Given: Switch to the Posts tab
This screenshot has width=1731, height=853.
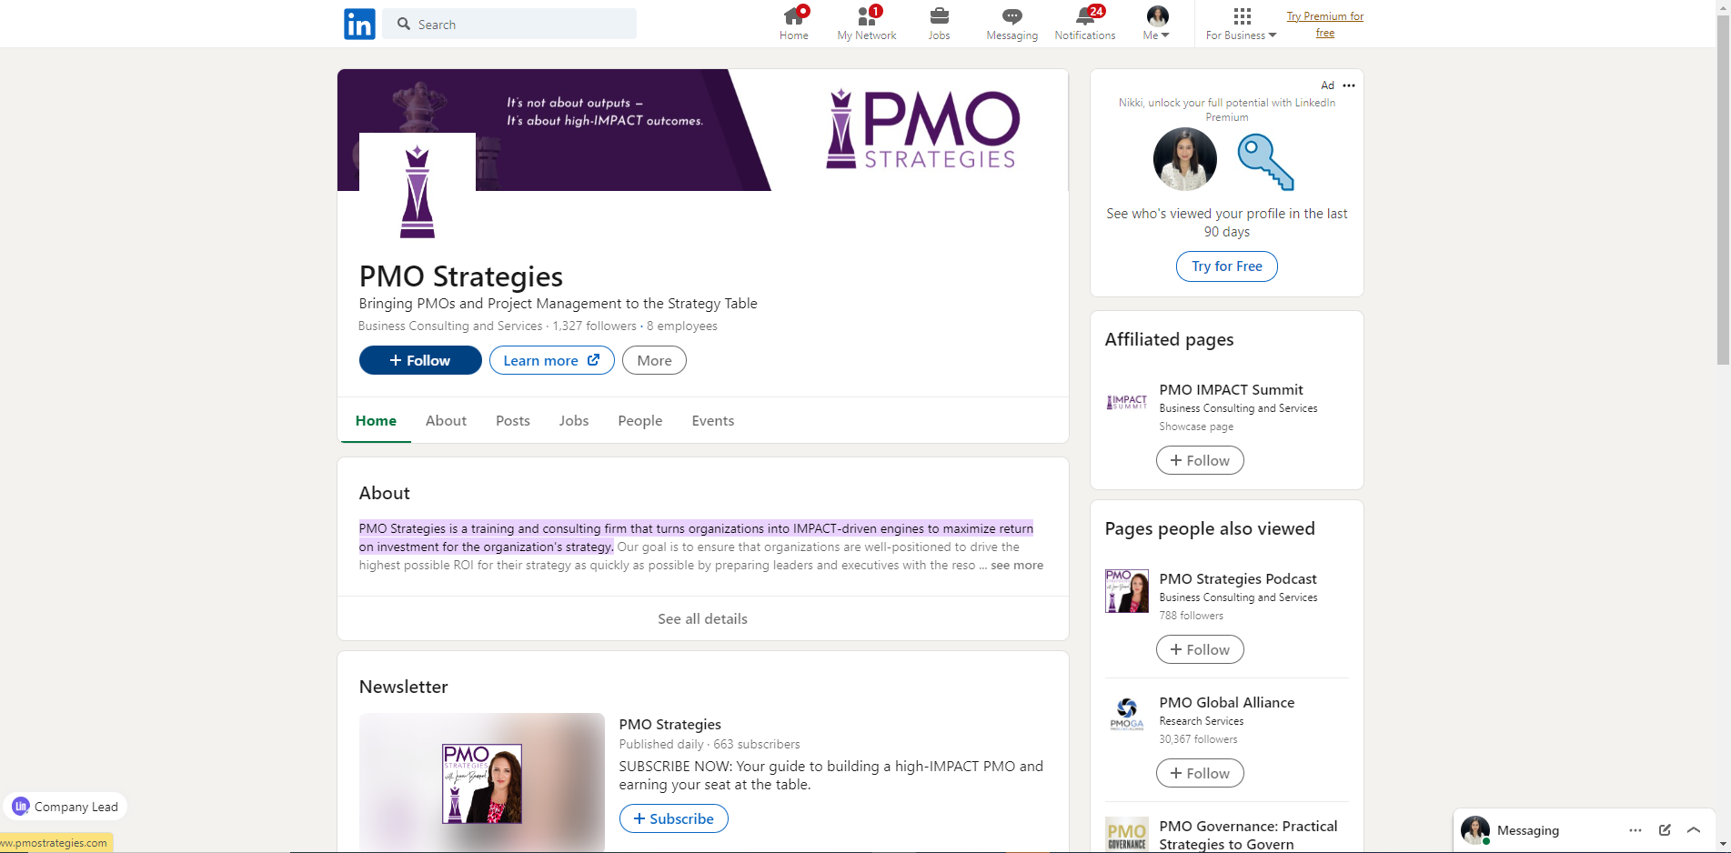Looking at the screenshot, I should click(513, 420).
